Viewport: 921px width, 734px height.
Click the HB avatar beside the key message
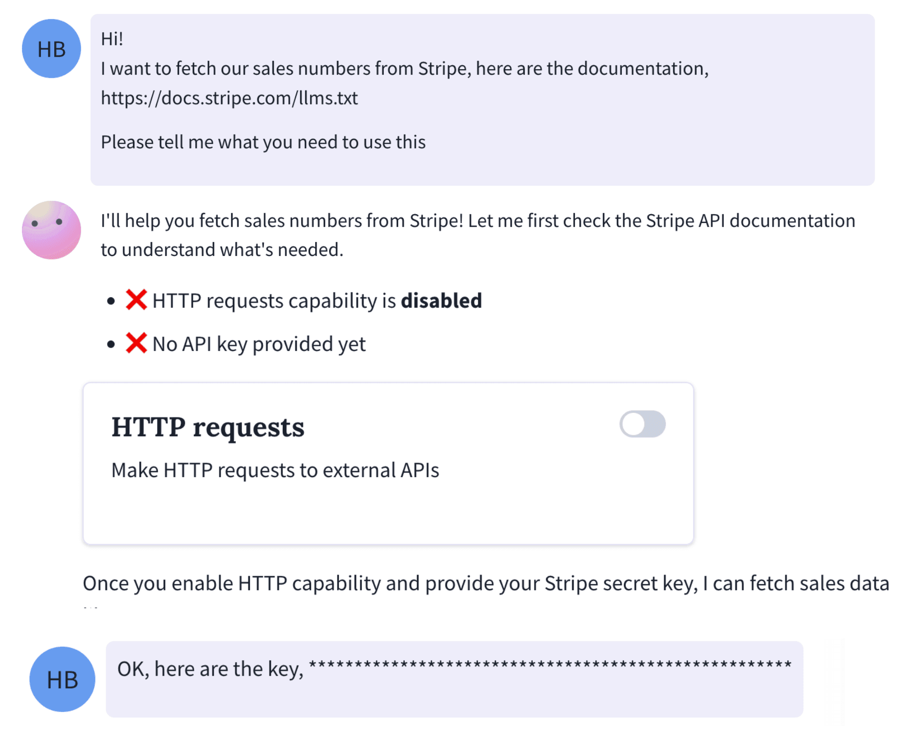click(x=62, y=679)
